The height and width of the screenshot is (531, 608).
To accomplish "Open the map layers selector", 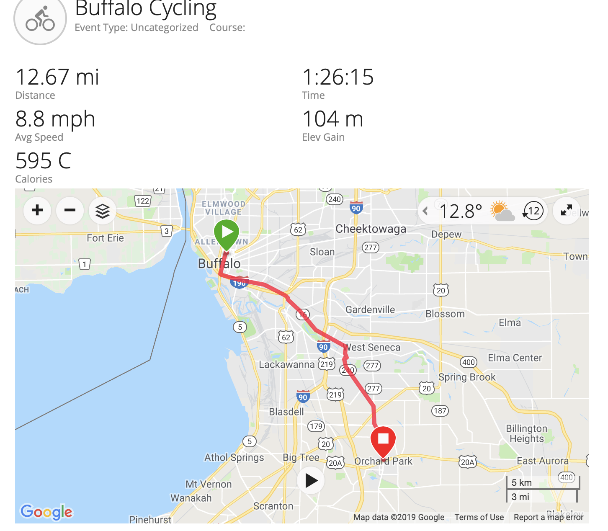I will pos(103,211).
